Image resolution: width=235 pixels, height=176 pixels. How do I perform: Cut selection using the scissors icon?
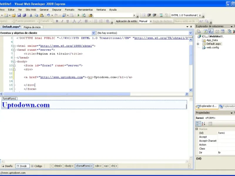31,15
